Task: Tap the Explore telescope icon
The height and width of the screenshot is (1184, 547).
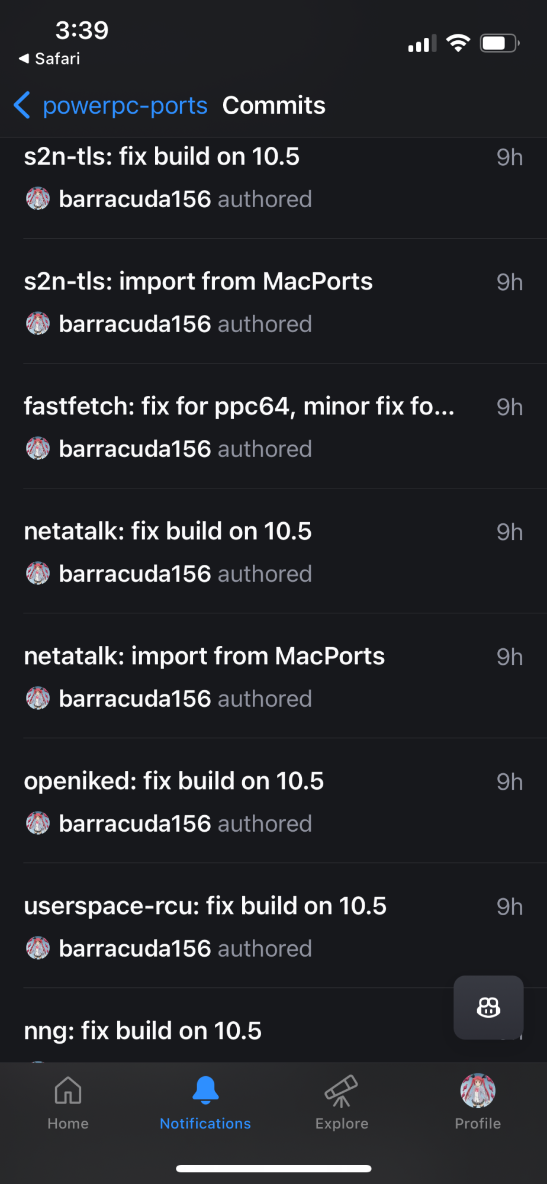Action: point(342,1090)
